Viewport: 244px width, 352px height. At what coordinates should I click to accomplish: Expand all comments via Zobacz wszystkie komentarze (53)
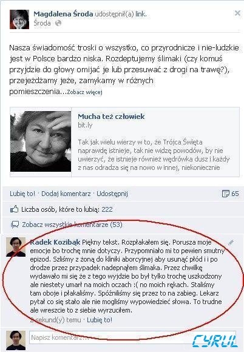(x=72, y=225)
